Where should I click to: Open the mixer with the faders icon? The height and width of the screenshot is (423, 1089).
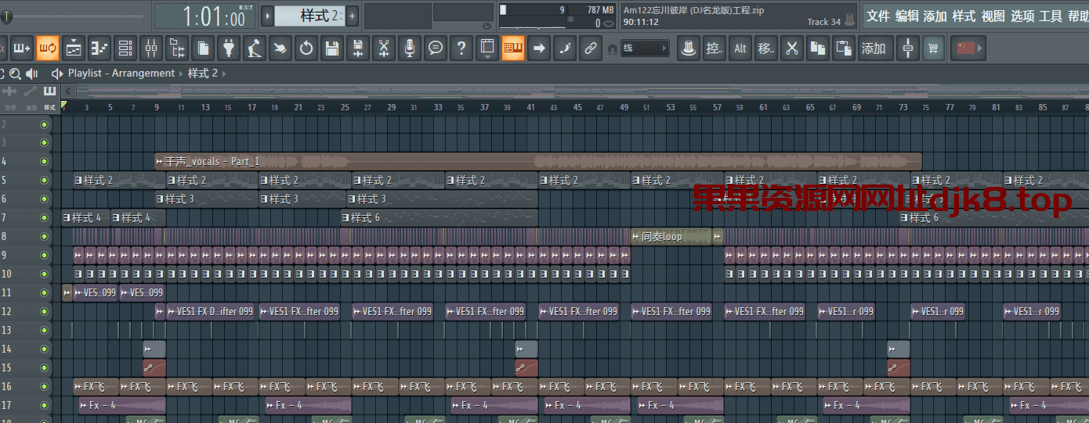tap(151, 48)
